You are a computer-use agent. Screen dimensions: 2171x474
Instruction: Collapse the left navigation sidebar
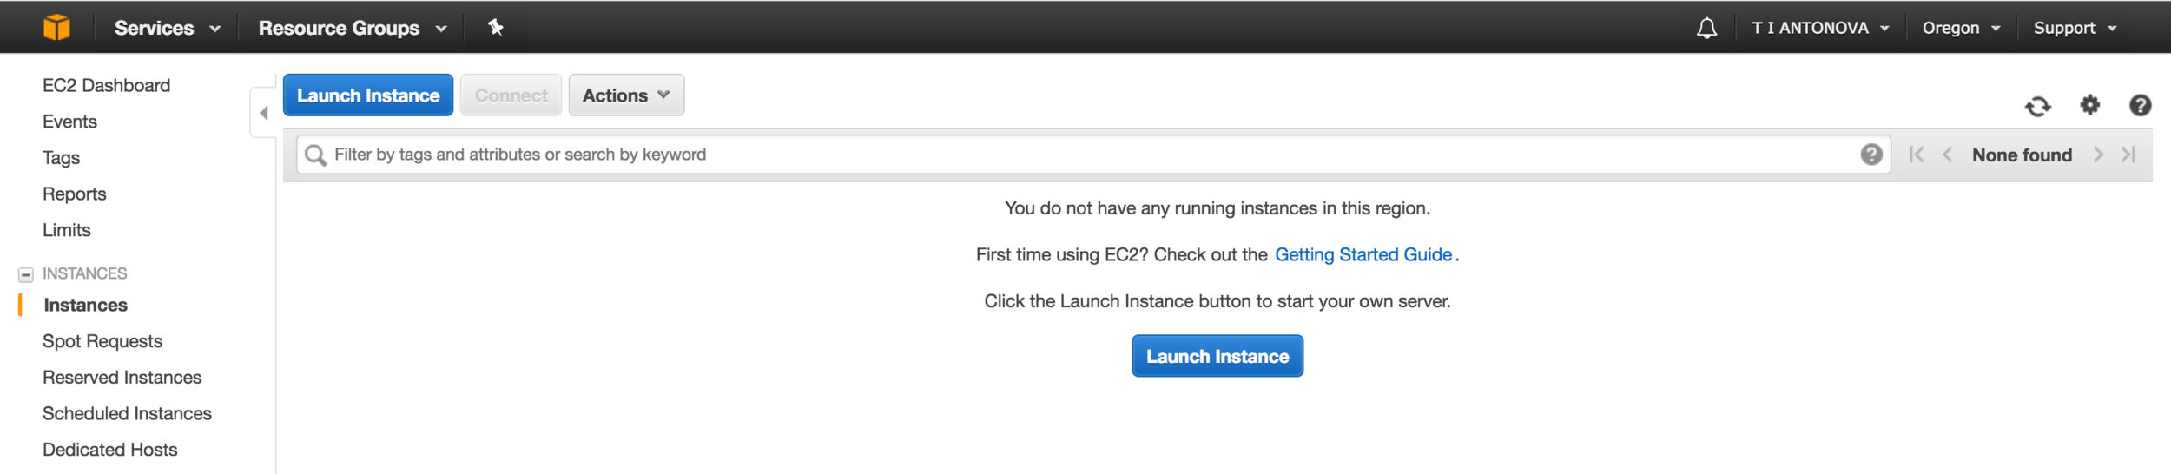pos(263,113)
